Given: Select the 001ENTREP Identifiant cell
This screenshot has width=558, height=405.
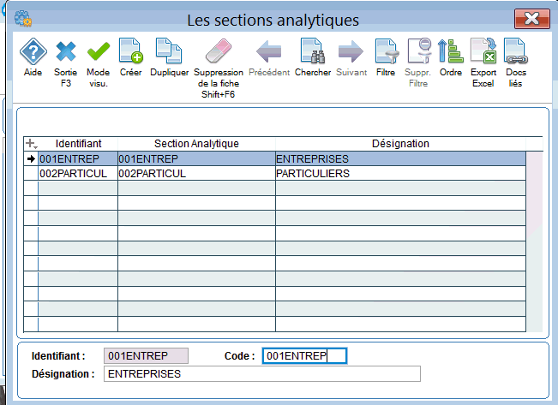Looking at the screenshot, I should pyautogui.click(x=78, y=158).
